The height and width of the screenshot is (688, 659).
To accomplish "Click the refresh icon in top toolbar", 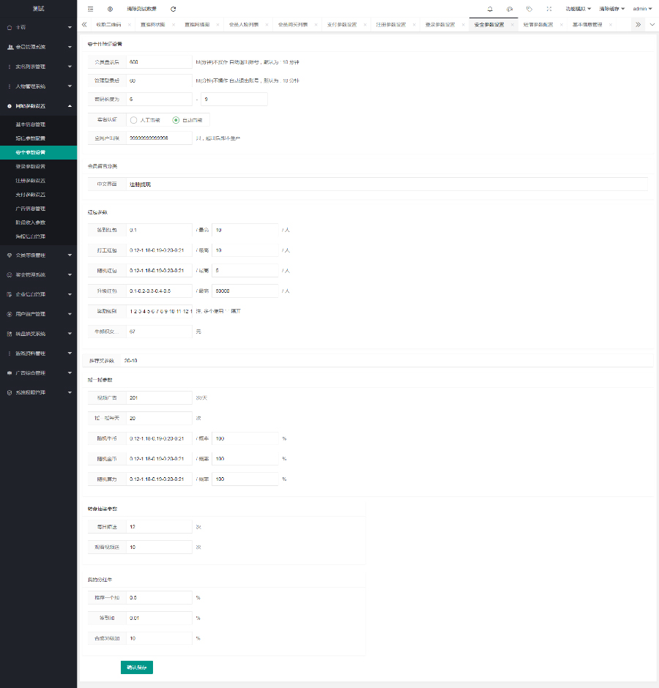I will pos(173,9).
